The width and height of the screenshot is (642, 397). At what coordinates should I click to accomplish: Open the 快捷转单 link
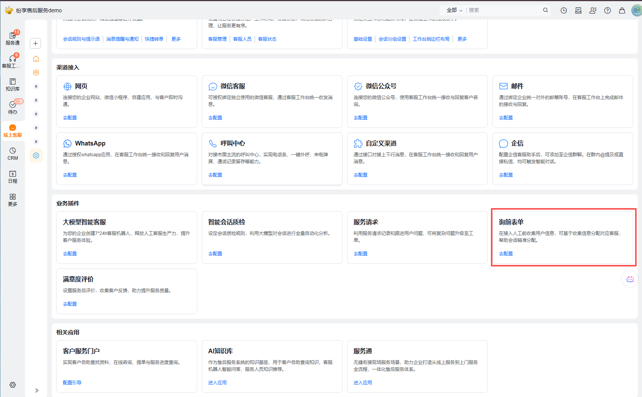coord(154,39)
